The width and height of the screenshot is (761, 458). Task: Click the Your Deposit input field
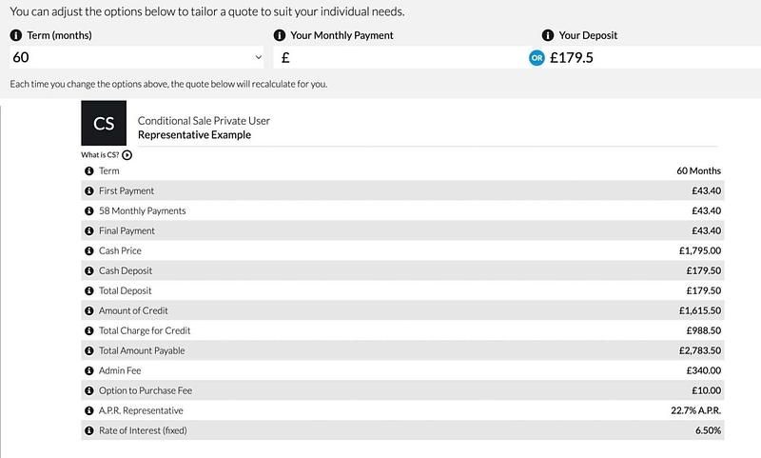(x=647, y=57)
